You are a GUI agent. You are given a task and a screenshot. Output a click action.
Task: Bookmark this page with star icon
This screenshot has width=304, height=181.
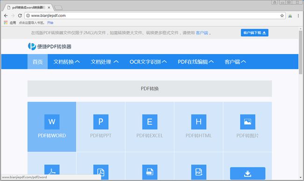[282, 16]
